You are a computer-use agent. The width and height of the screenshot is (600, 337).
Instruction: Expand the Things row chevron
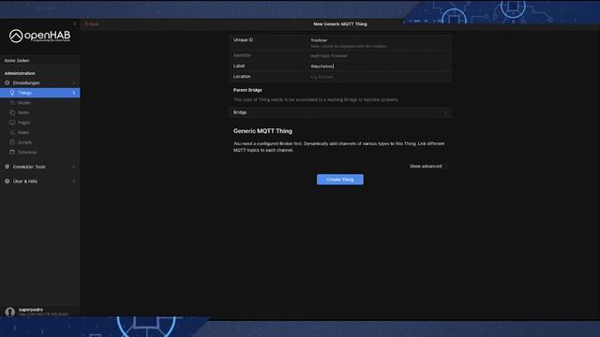coord(74,93)
